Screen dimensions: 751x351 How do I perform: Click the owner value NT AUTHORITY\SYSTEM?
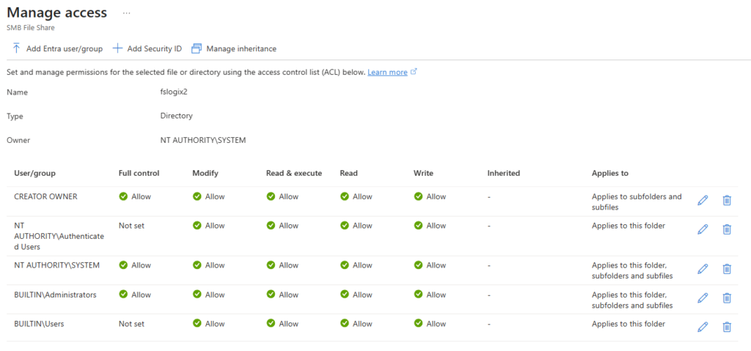(203, 140)
